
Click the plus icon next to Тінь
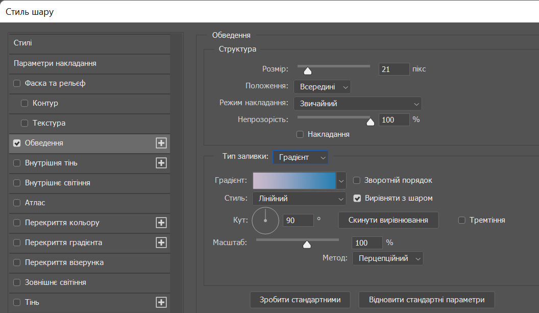tap(161, 302)
